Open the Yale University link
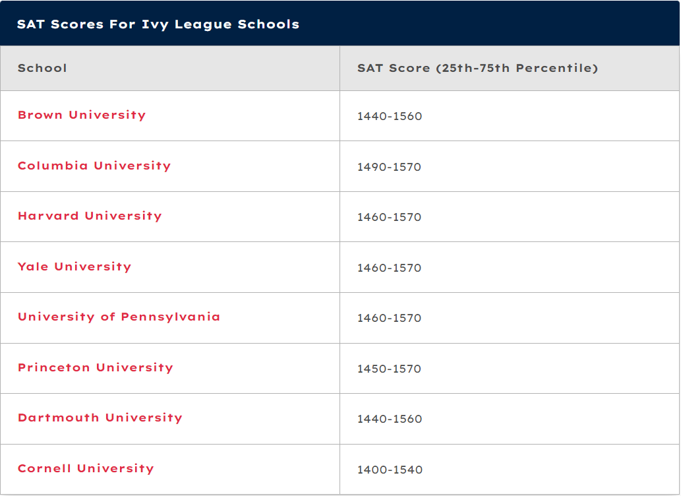This screenshot has height=496, width=681. [x=74, y=266]
